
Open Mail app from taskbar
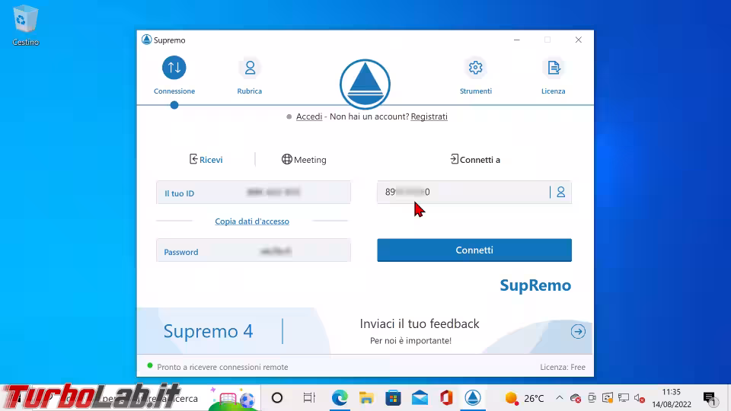click(420, 398)
